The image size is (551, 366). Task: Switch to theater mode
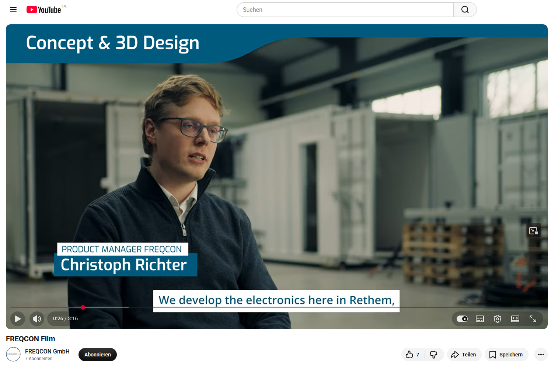[515, 319]
